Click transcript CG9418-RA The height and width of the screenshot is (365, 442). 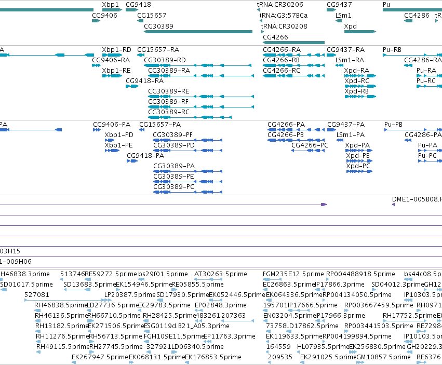(144, 81)
